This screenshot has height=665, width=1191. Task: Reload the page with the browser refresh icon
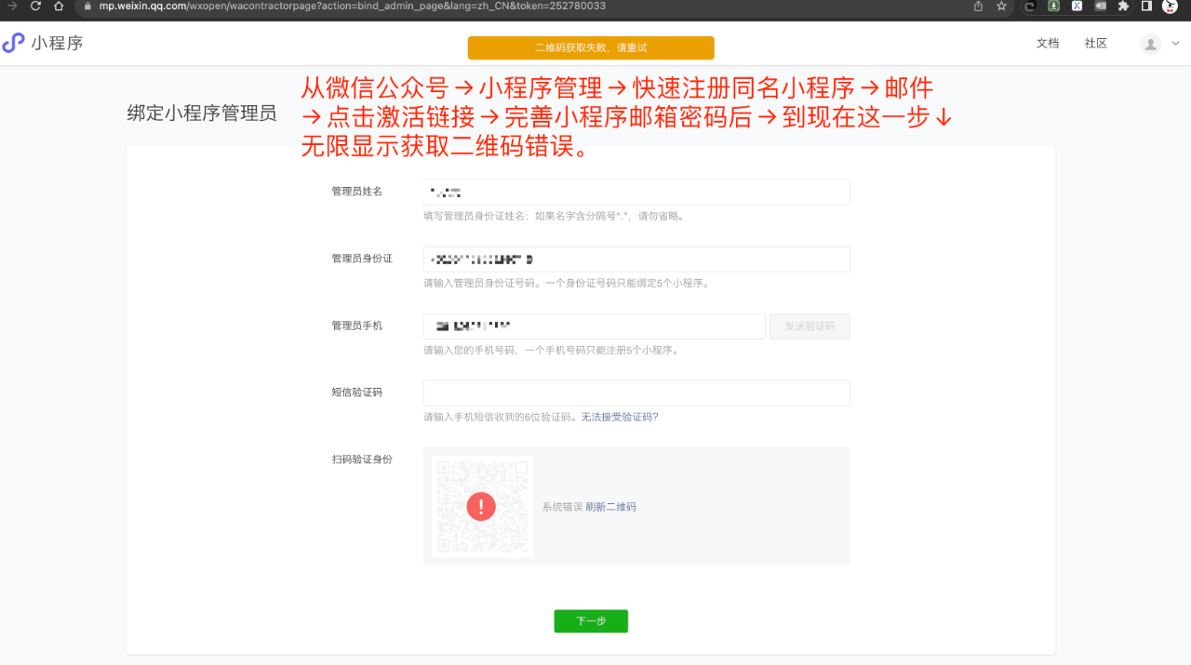35,6
